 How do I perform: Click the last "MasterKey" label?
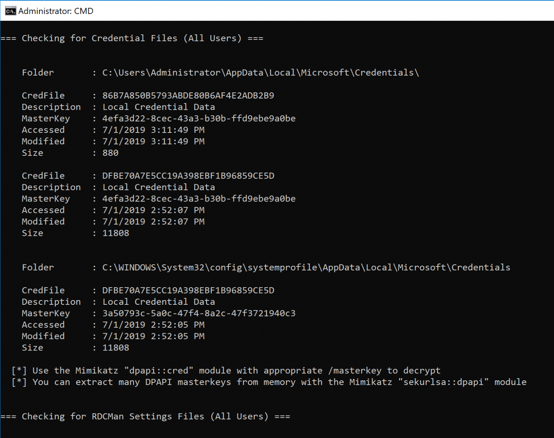tap(46, 314)
